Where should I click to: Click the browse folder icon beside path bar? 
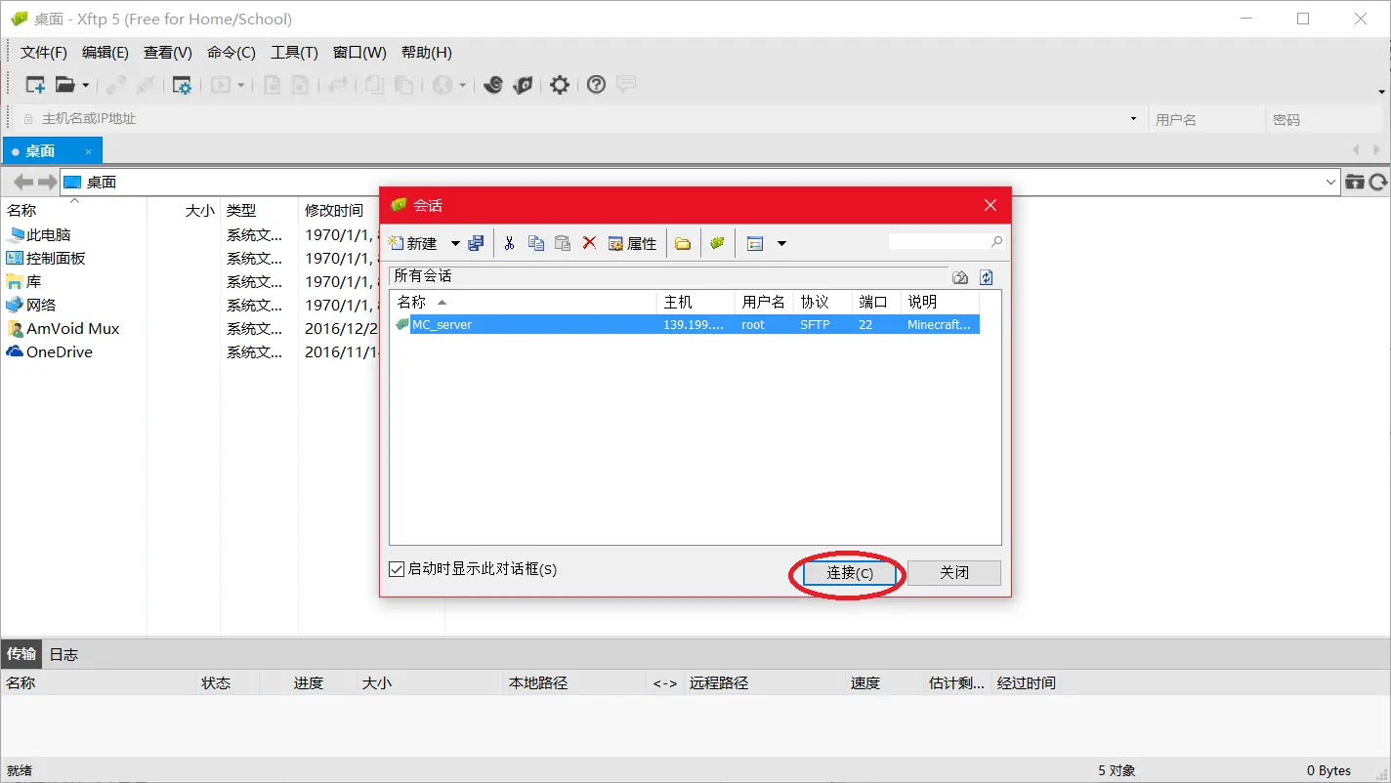(x=1355, y=182)
